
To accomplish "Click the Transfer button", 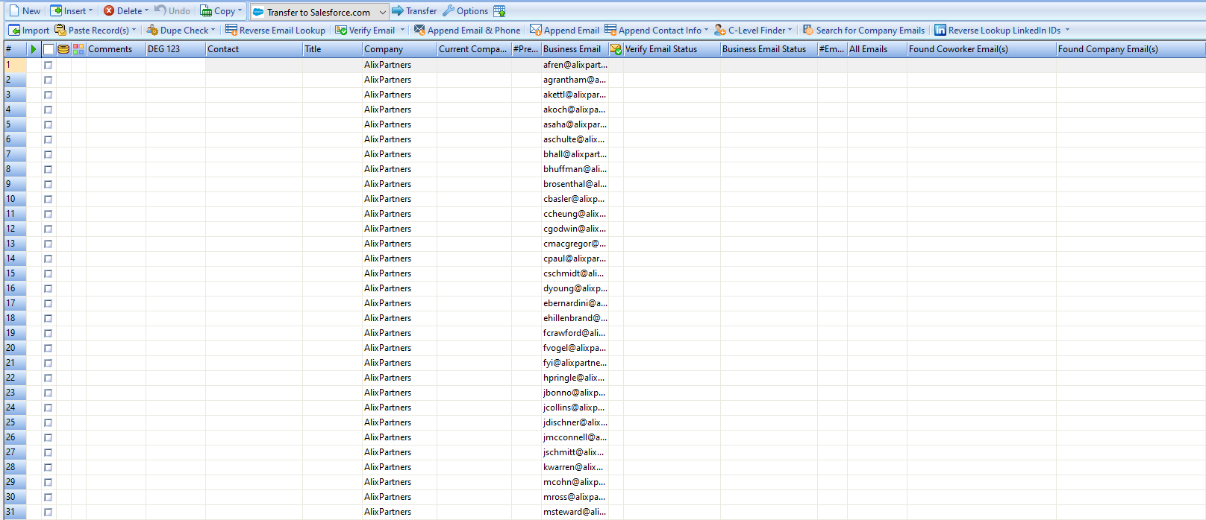I will pyautogui.click(x=415, y=11).
